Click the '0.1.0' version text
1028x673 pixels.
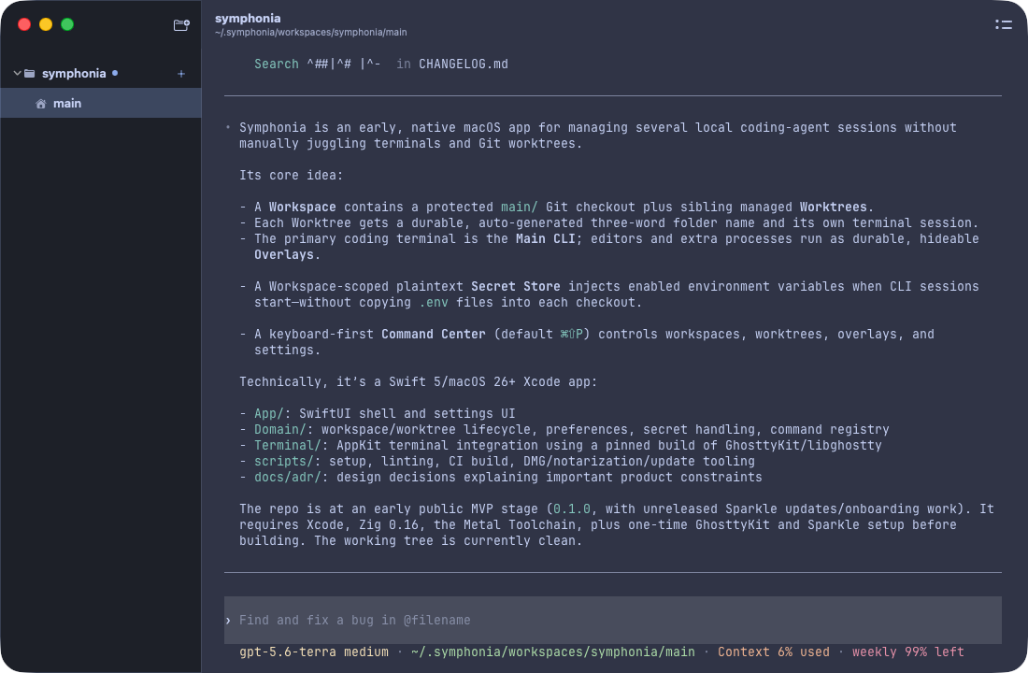click(572, 509)
